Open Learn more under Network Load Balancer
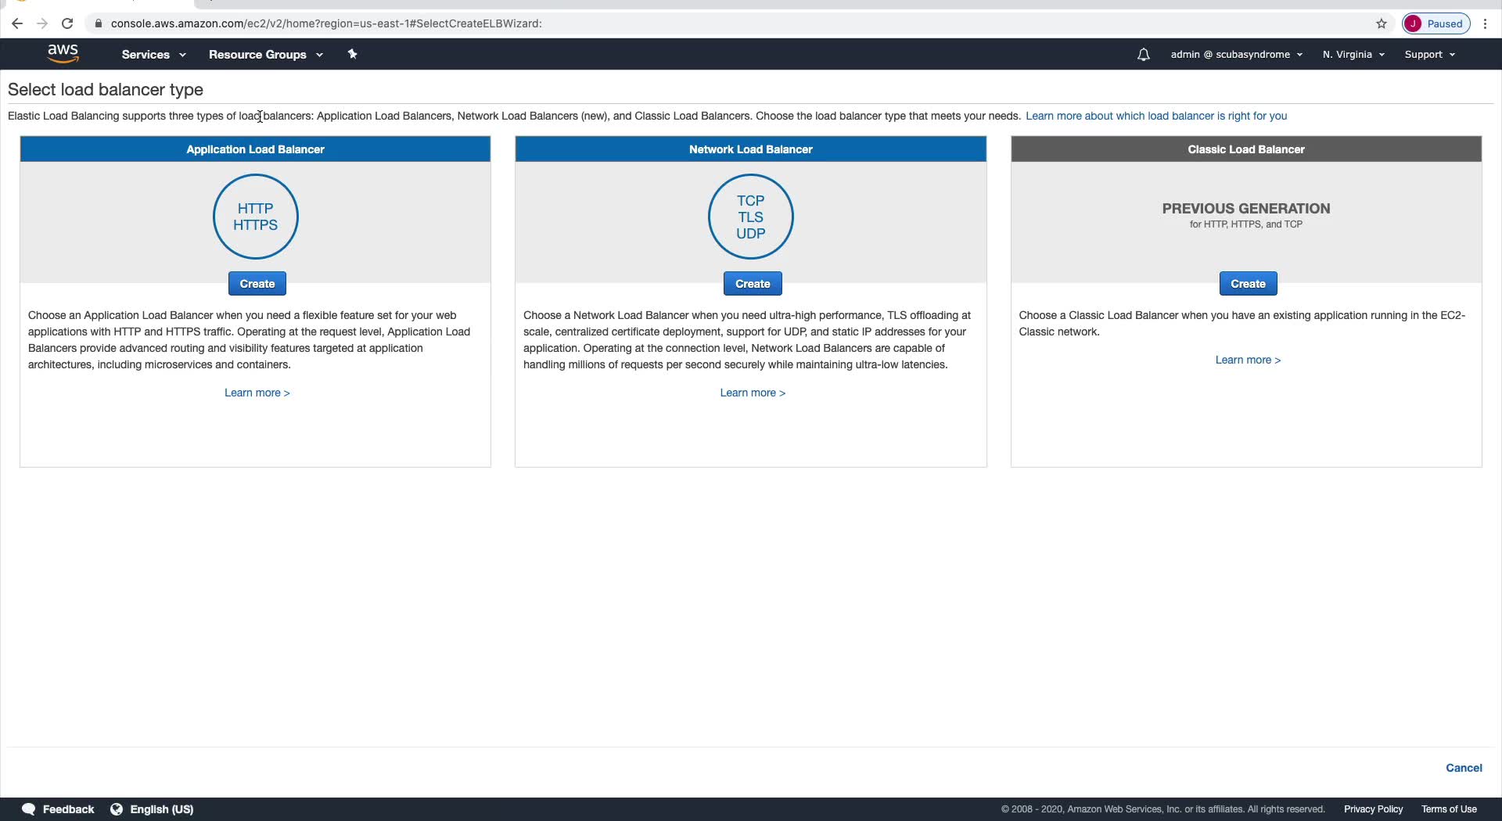Viewport: 1502px width, 821px height. tap(753, 393)
